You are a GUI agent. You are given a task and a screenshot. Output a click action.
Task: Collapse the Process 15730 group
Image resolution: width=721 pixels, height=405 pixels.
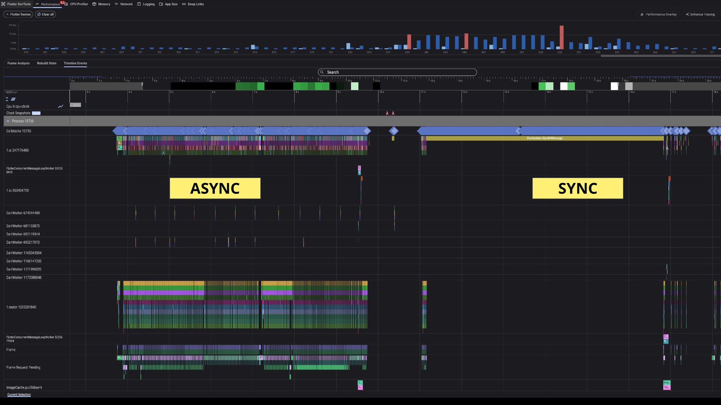point(8,121)
